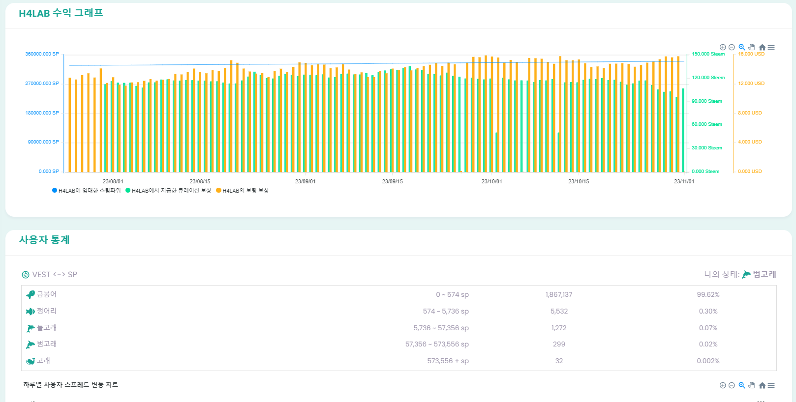Click the 돌고래 dolphin tier icon
The width and height of the screenshot is (796, 402).
click(x=31, y=328)
